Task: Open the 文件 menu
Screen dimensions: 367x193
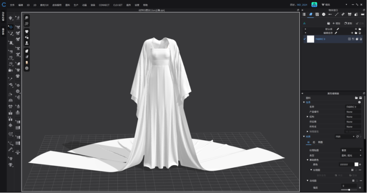Action: 12,5
